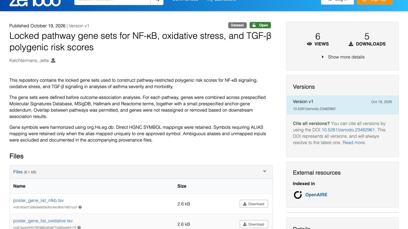Click the md5 help icon for poster_gene_list_nfkb.tsv
408x229 pixels.
[80, 207]
